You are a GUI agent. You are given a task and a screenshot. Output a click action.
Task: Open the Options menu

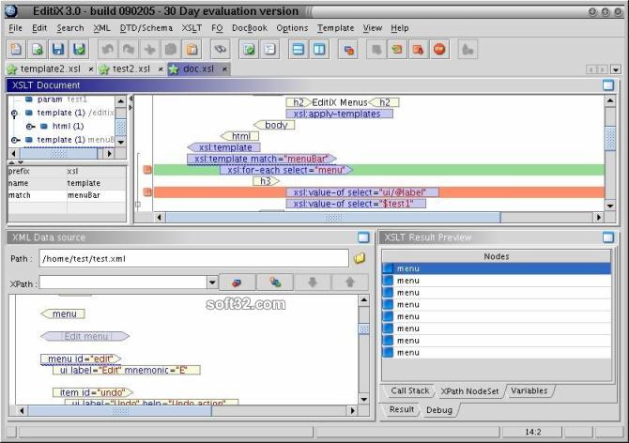(x=292, y=28)
